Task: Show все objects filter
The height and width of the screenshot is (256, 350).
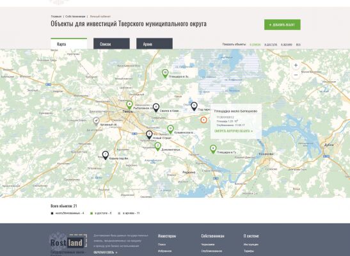Action: point(298,45)
